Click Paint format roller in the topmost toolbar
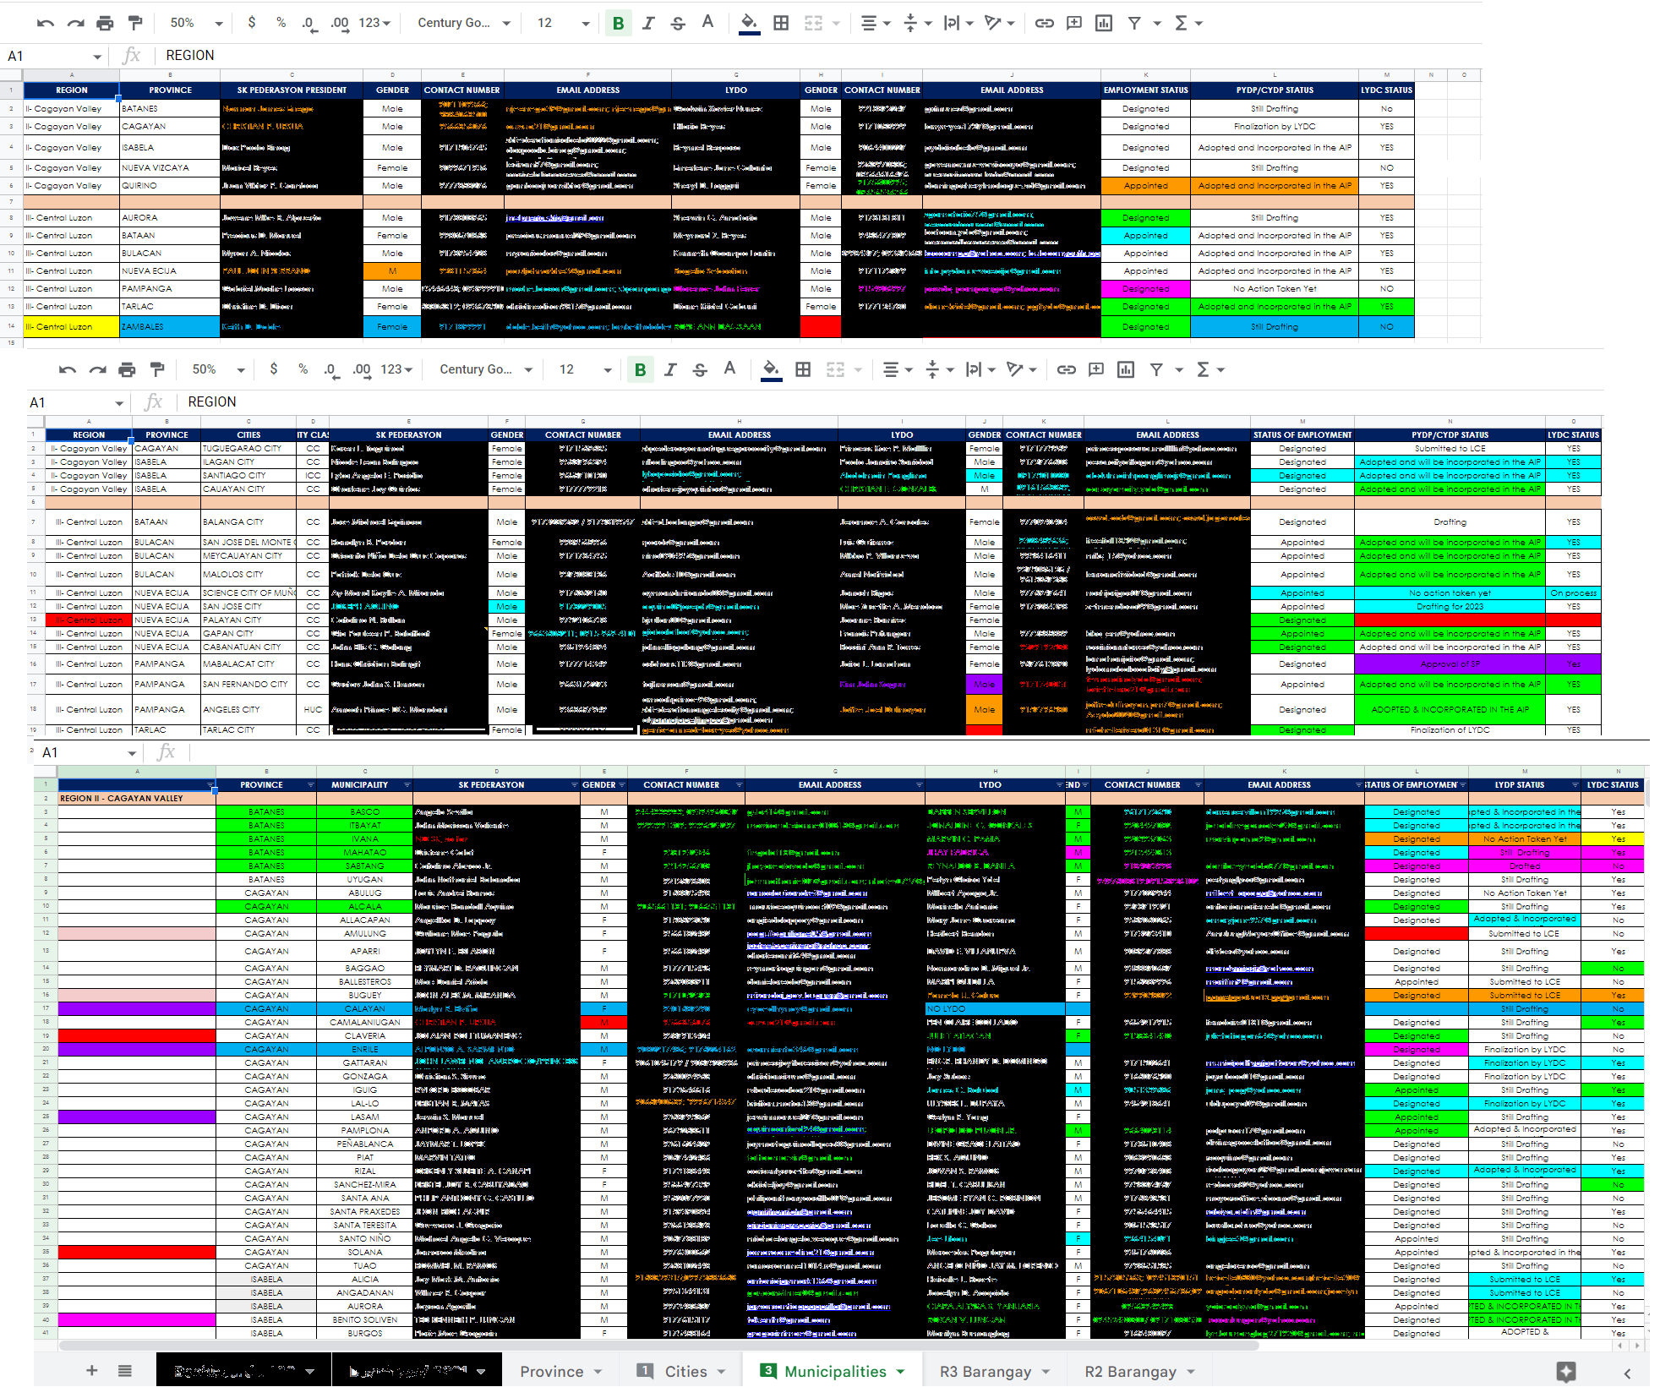This screenshot has width=1660, height=1398. coord(135,23)
